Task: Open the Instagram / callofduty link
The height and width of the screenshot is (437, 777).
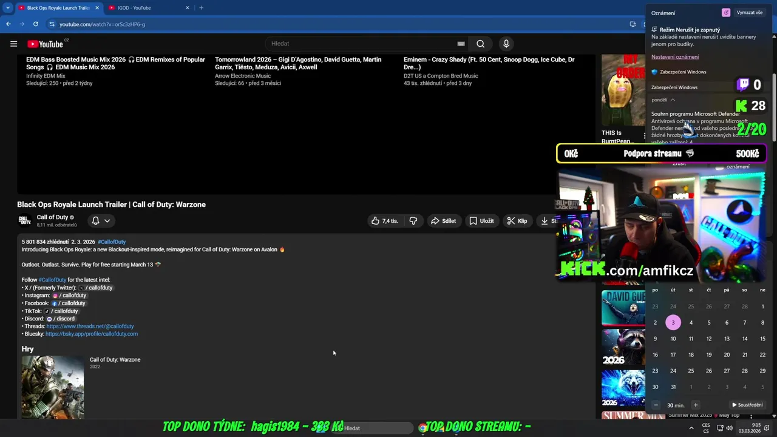Action: 69,296
